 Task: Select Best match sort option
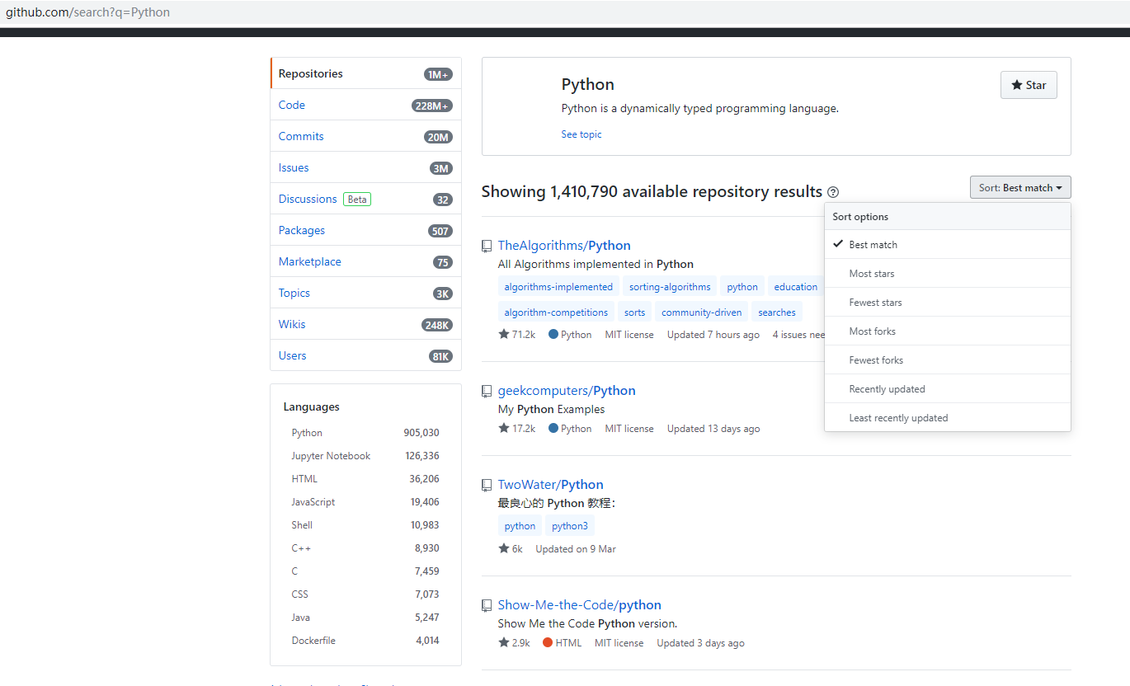point(948,245)
